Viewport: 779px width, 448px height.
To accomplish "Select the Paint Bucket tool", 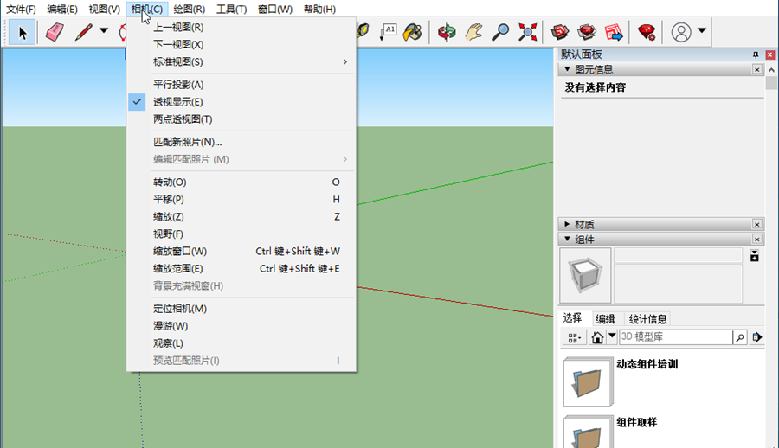I will (x=412, y=32).
